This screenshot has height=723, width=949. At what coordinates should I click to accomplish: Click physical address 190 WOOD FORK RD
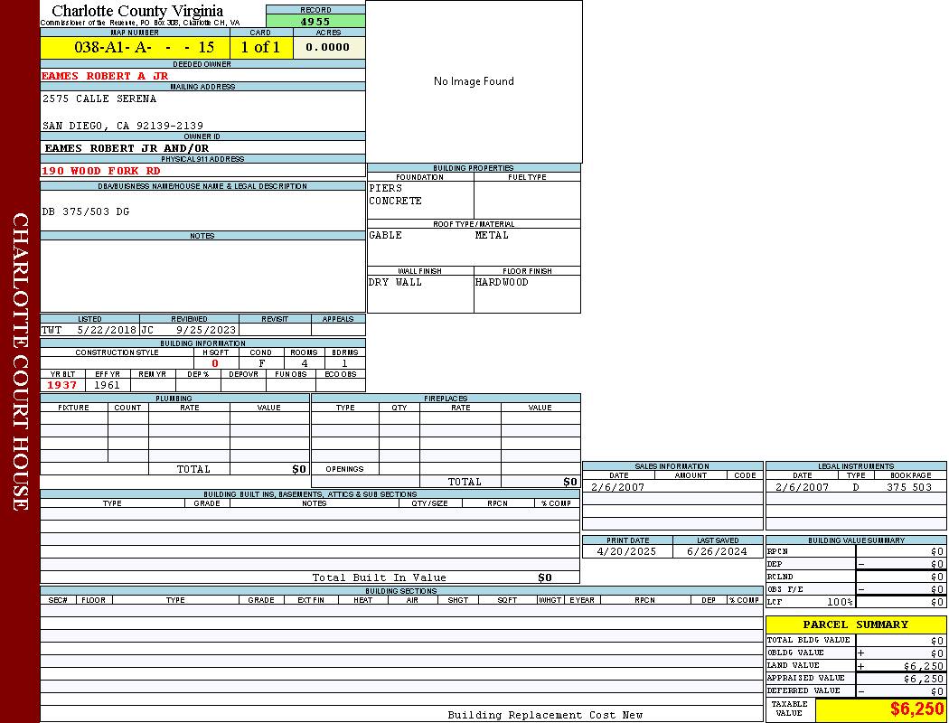[x=101, y=171]
